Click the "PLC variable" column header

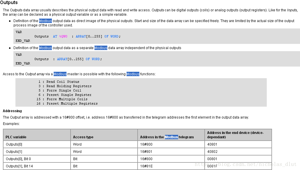(16, 137)
